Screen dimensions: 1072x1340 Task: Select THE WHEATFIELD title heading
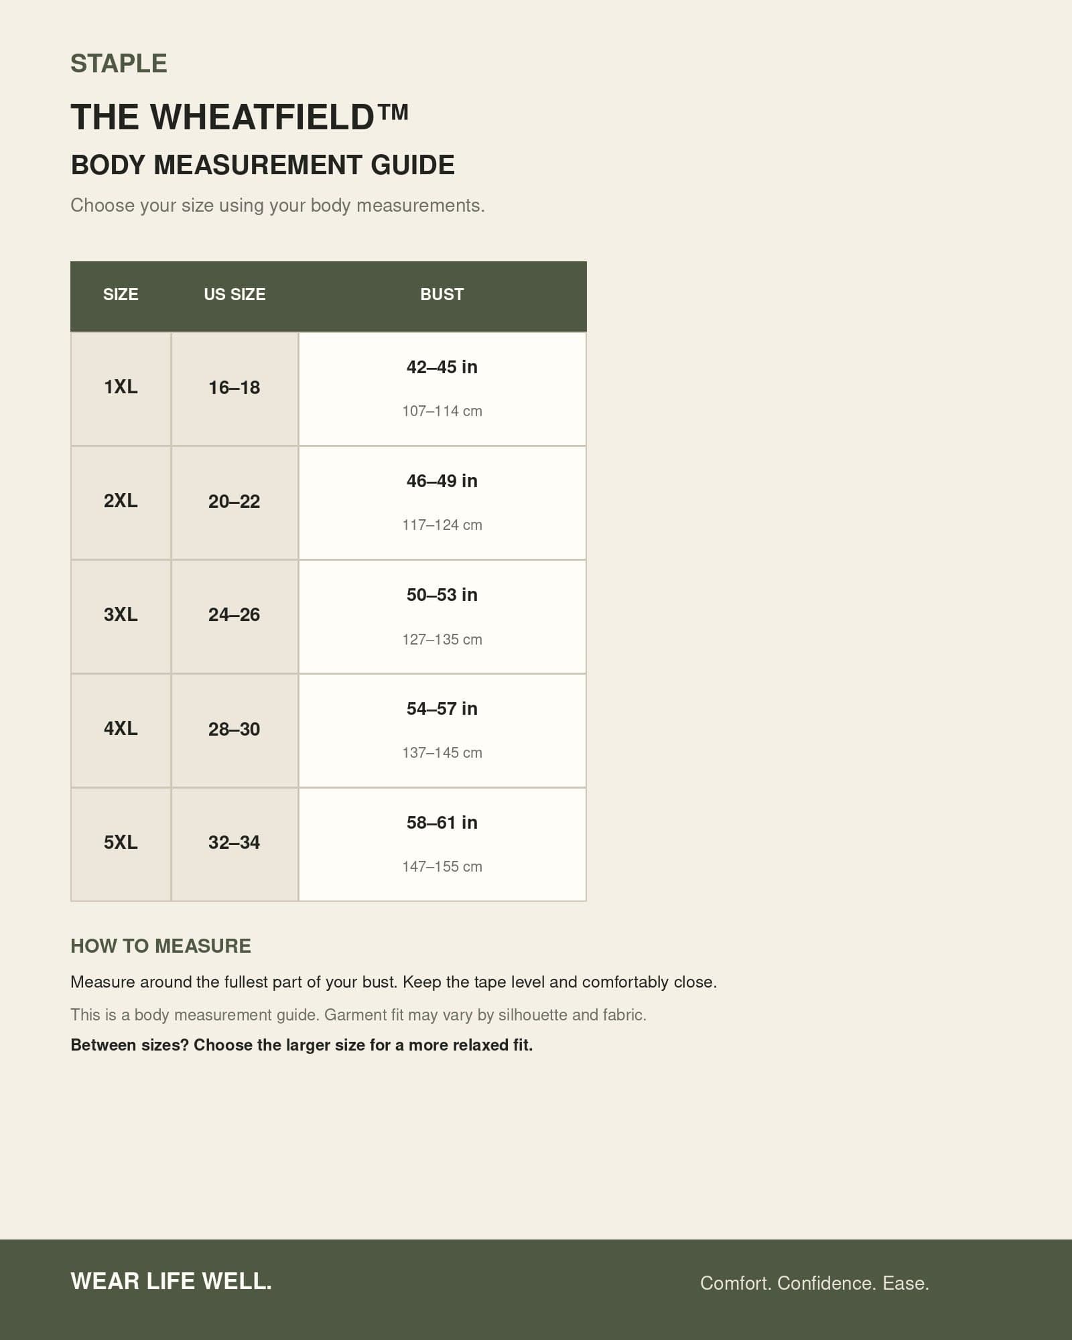click(x=239, y=117)
